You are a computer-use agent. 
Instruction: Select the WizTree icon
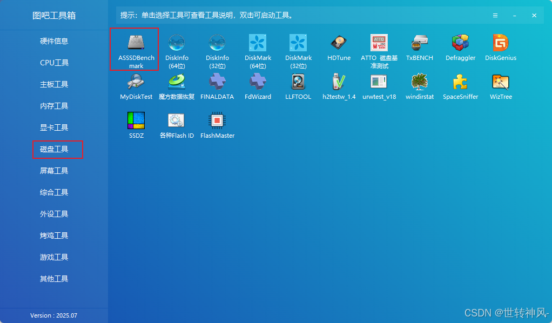tap(501, 85)
